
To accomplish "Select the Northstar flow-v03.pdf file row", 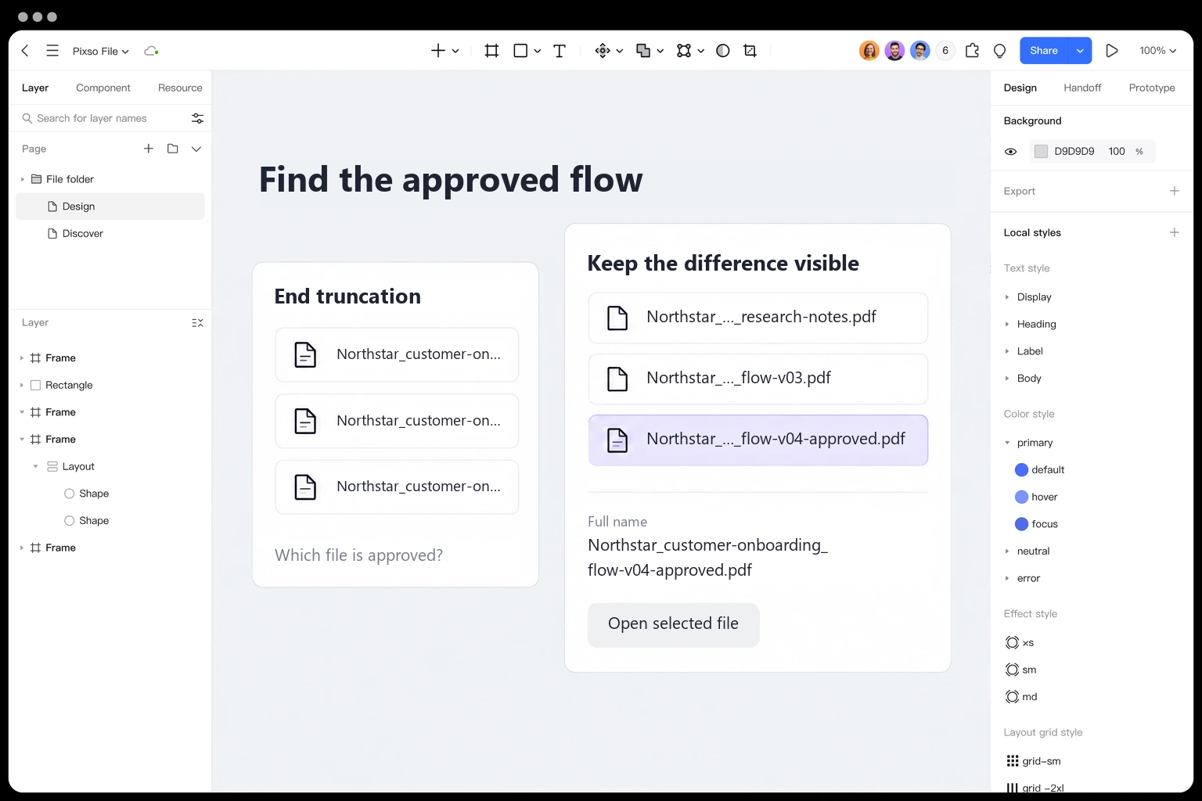I will click(758, 379).
